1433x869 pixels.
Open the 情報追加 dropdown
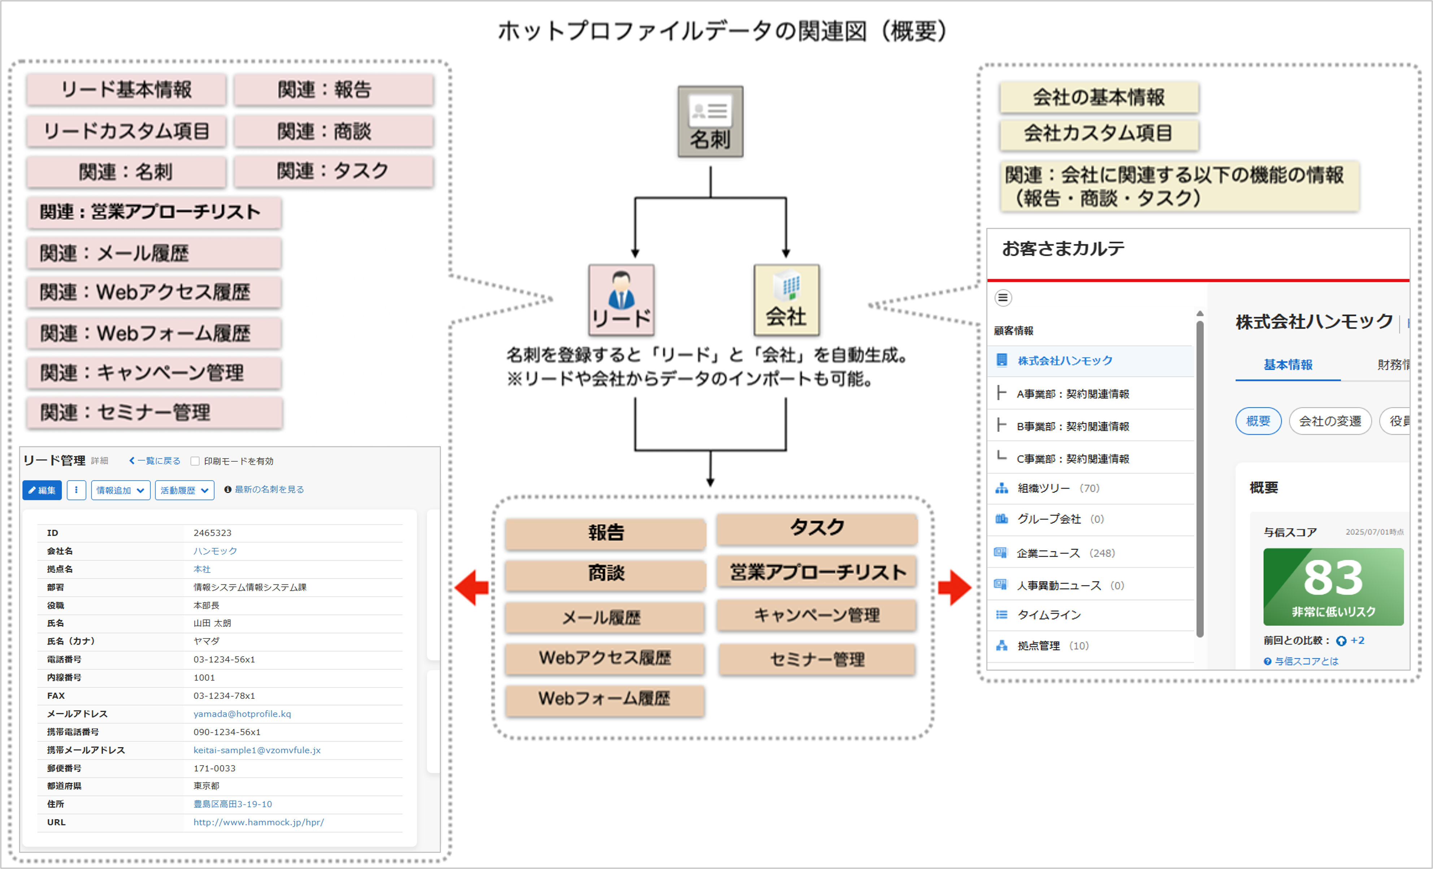[x=120, y=490]
